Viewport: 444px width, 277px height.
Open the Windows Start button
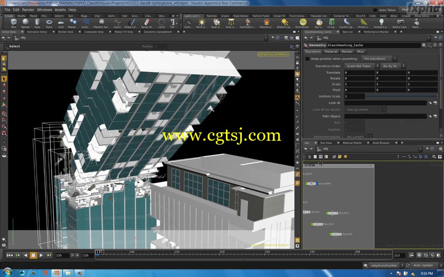point(7,273)
